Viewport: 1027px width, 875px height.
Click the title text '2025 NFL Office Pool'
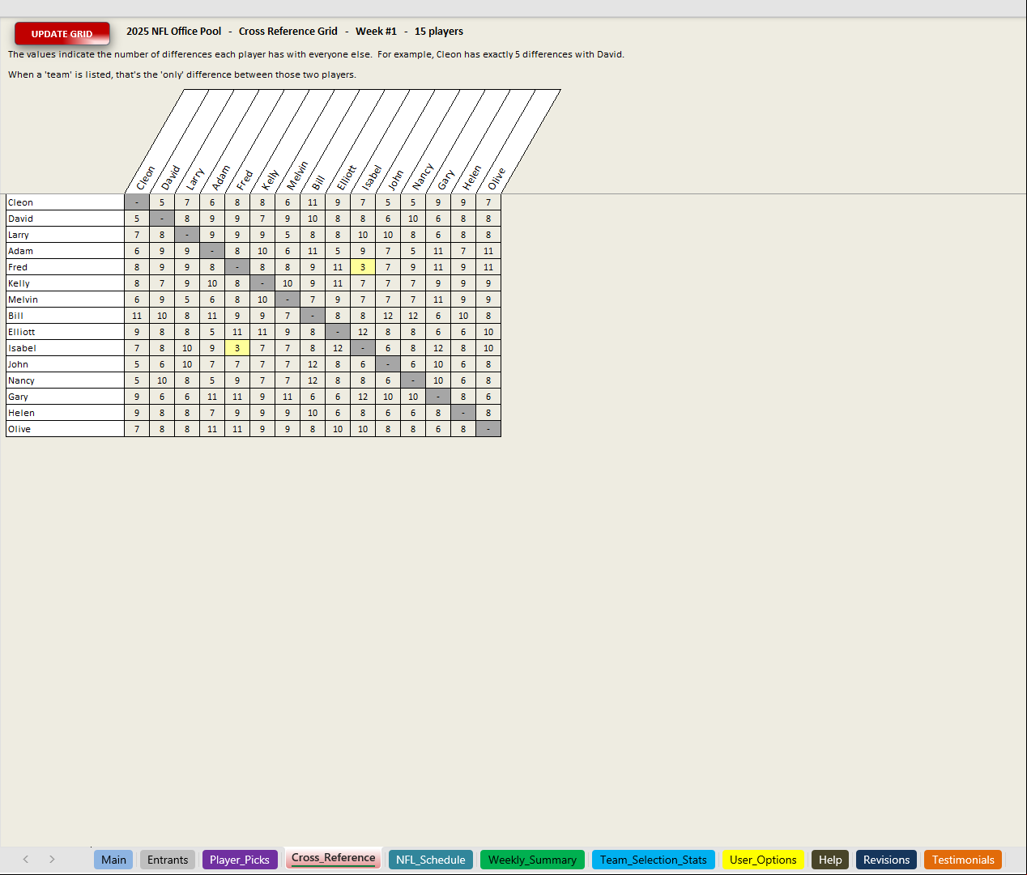[x=173, y=31]
